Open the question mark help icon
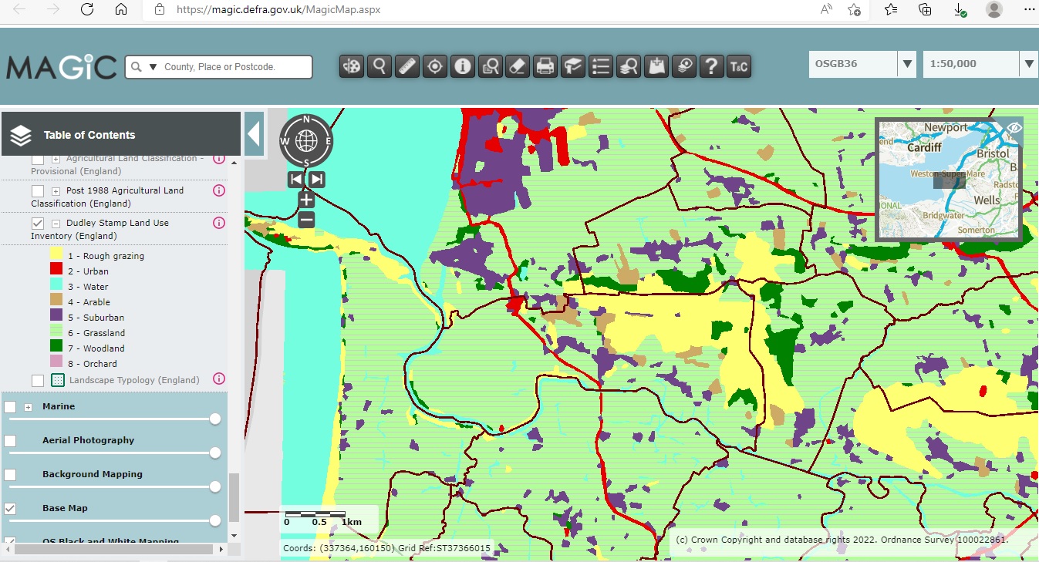This screenshot has width=1039, height=562. tap(711, 66)
